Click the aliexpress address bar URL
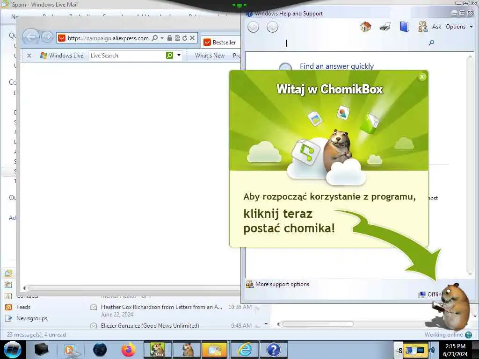The image size is (479, 359). 108,38
